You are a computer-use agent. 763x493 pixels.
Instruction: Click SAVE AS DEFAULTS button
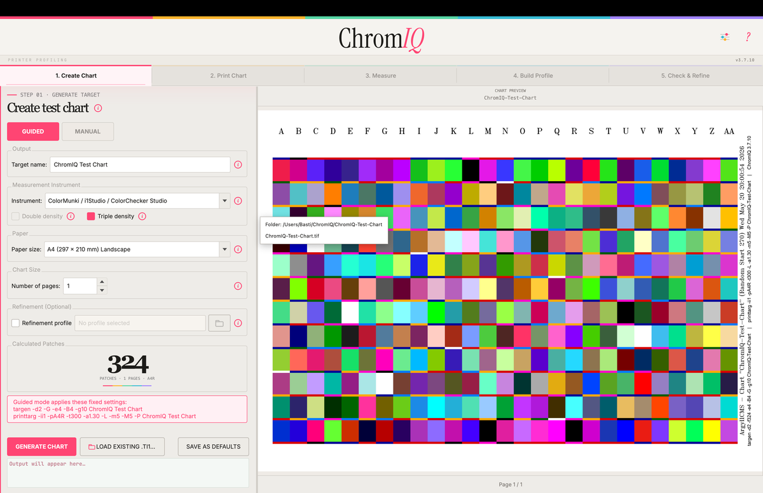click(214, 447)
